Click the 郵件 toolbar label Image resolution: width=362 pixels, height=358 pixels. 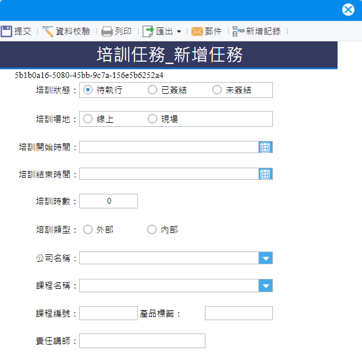[213, 31]
